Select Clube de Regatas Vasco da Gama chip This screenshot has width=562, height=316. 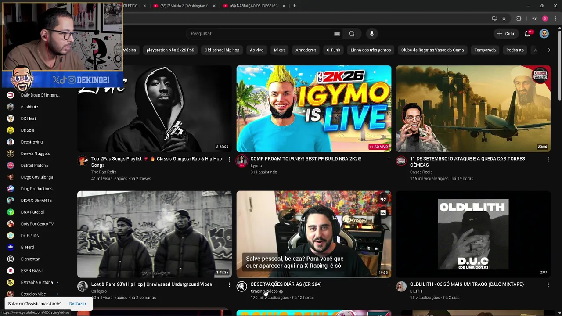pos(432,50)
